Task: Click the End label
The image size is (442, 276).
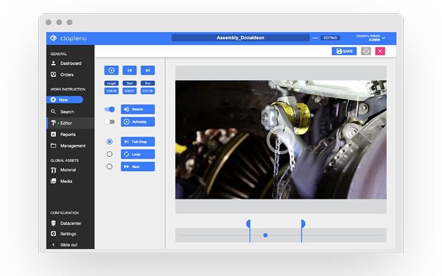Action: pos(148,83)
